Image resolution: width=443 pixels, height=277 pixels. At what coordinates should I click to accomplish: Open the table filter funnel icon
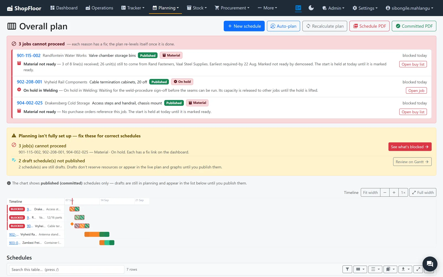click(347, 269)
